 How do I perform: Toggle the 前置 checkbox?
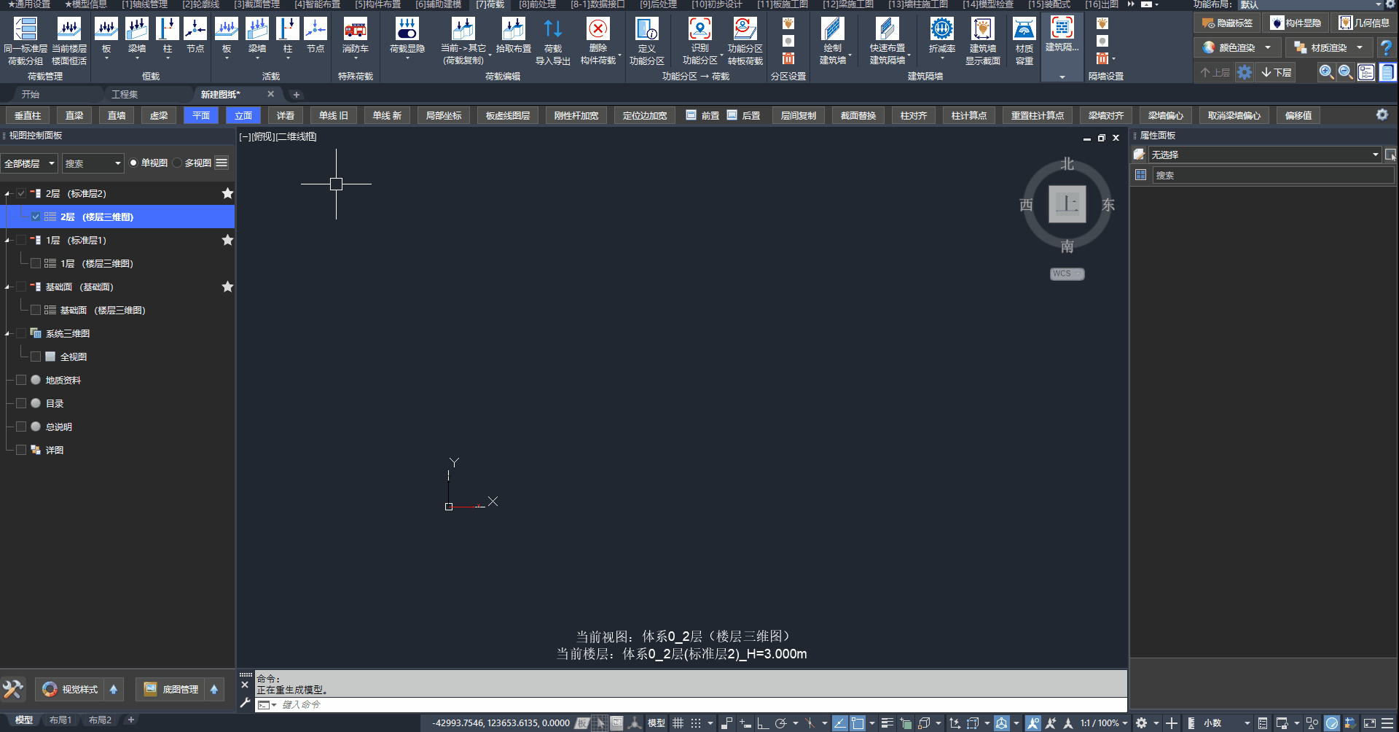(x=691, y=115)
